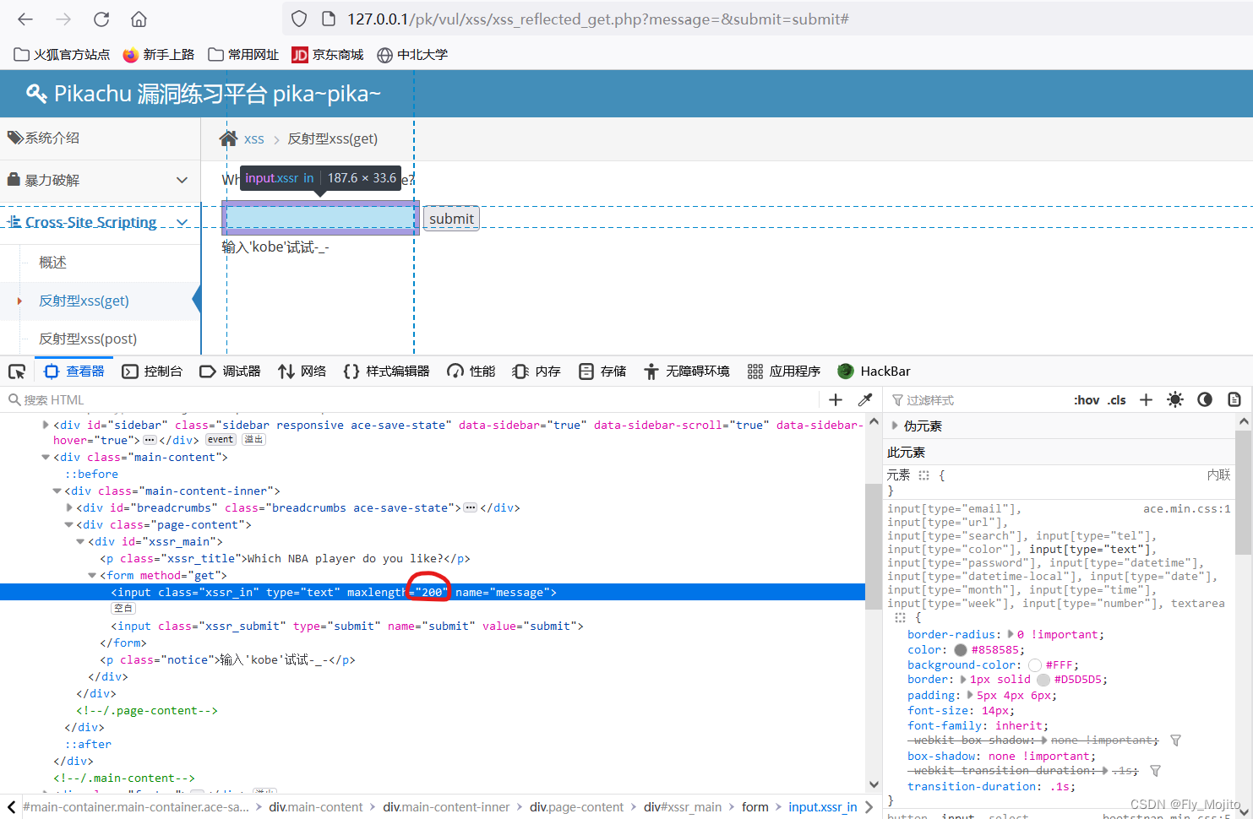Image resolution: width=1253 pixels, height=819 pixels.
Task: Add a new CSS rule with the plus icon
Action: point(1146,399)
